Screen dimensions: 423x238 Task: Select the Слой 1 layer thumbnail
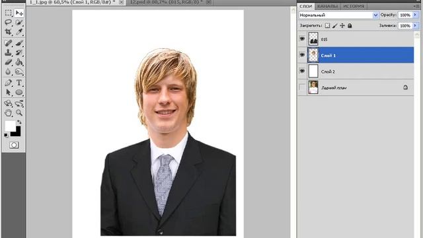(313, 55)
